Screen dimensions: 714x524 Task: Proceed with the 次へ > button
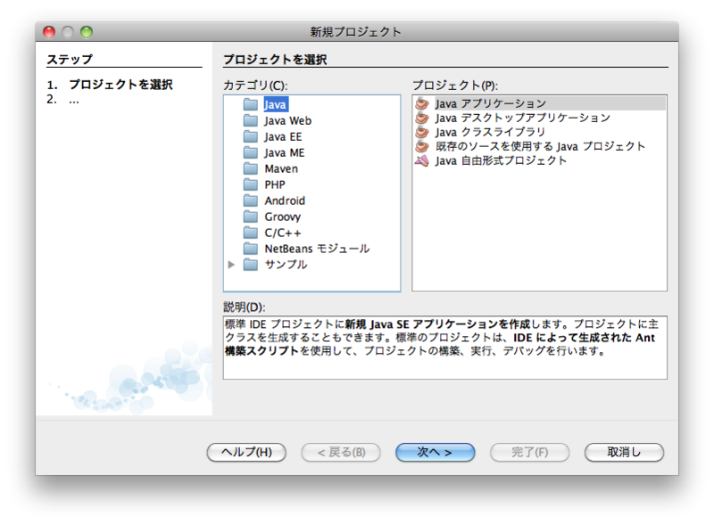point(436,452)
